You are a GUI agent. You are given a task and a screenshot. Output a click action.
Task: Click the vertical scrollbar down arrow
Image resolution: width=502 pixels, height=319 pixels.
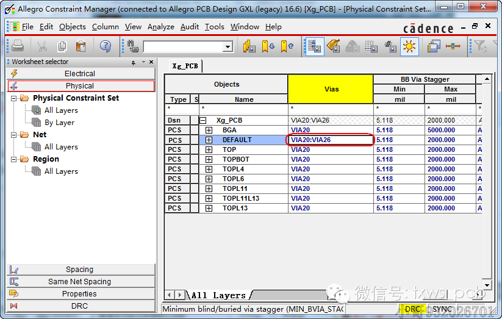click(x=487, y=285)
